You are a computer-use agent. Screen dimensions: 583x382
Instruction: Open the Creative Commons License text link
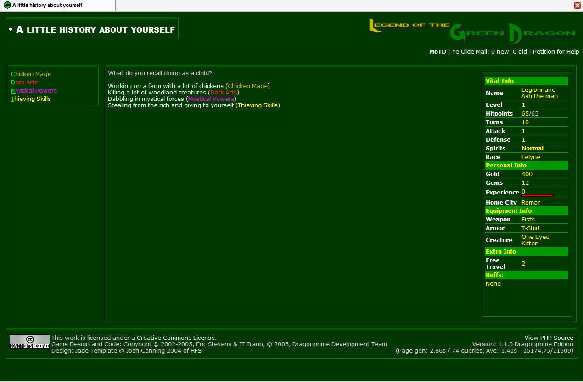[x=176, y=338]
